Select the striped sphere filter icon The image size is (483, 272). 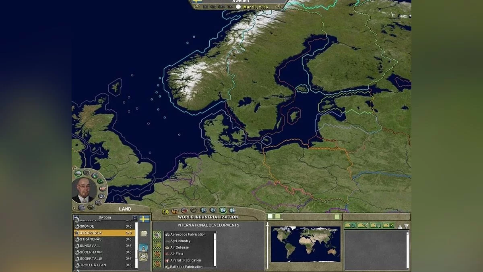pos(194,210)
